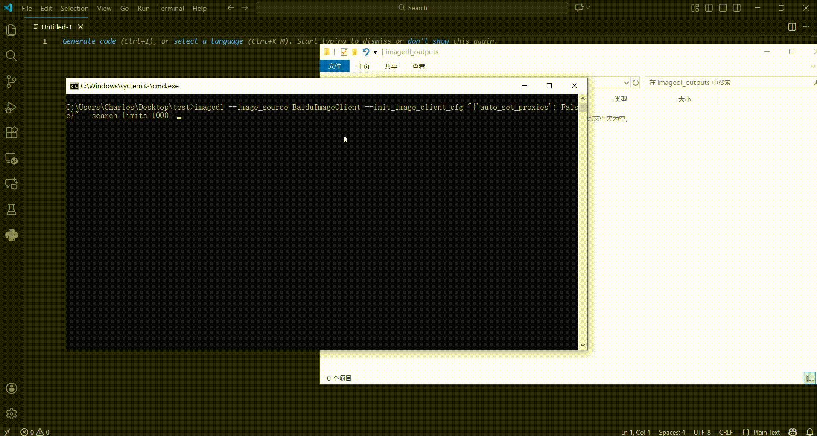This screenshot has width=817, height=436.
Task: Open the Terminal menu
Action: (x=171, y=8)
